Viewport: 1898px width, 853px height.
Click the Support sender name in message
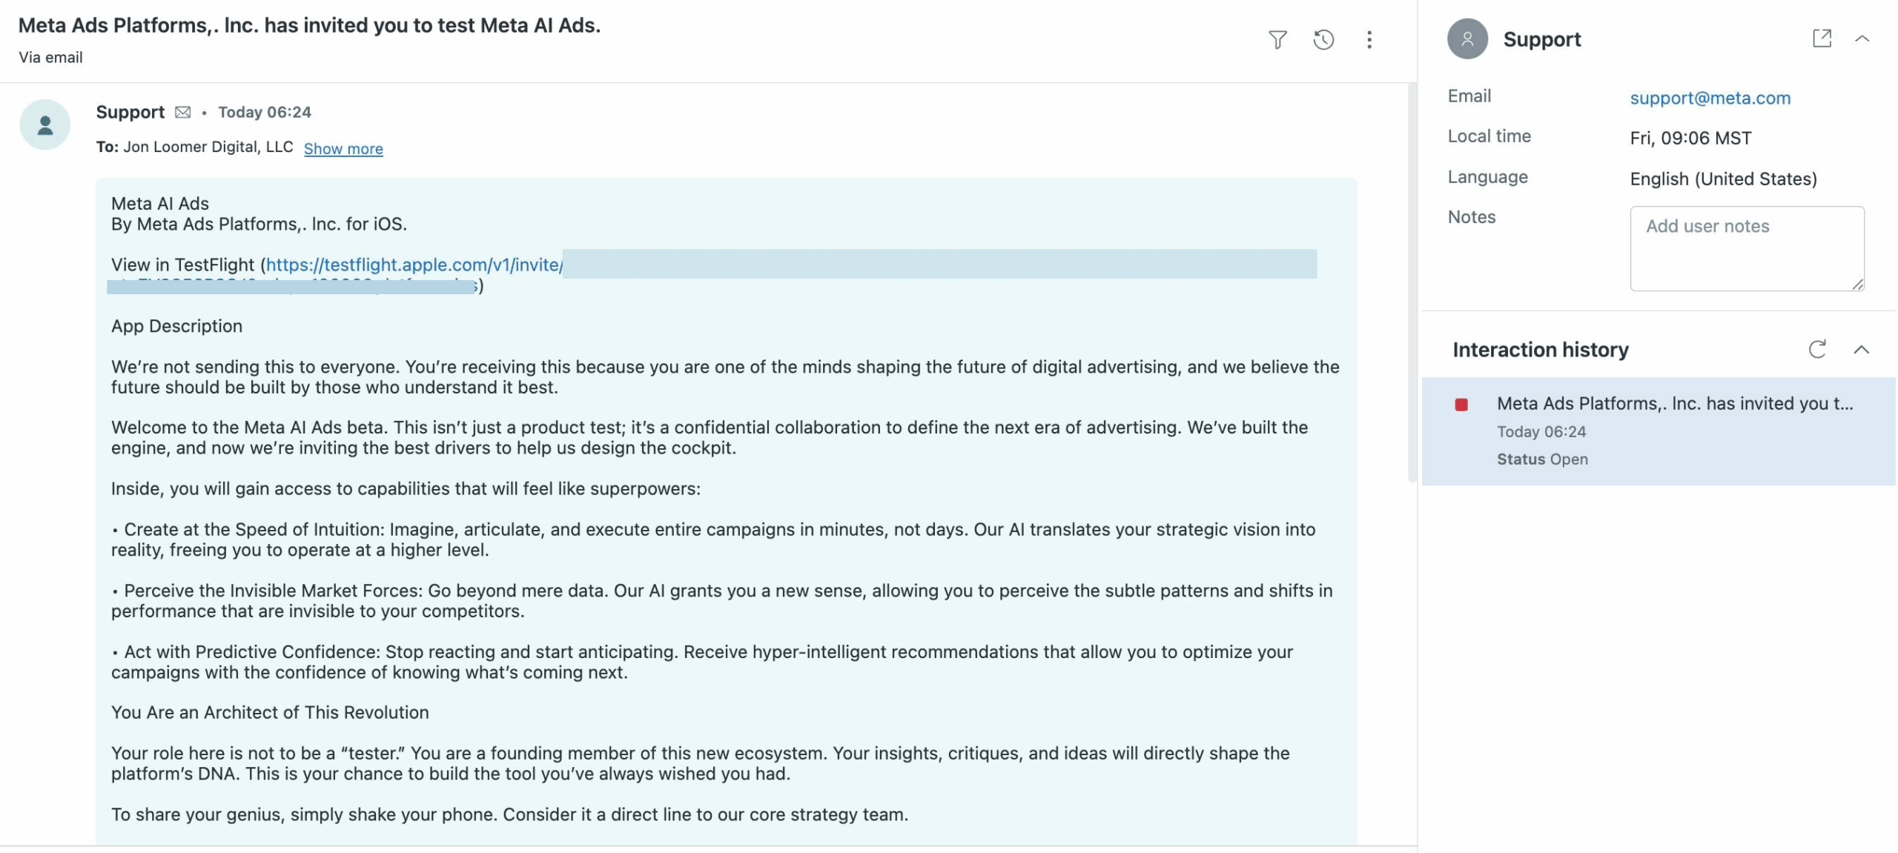(x=130, y=112)
